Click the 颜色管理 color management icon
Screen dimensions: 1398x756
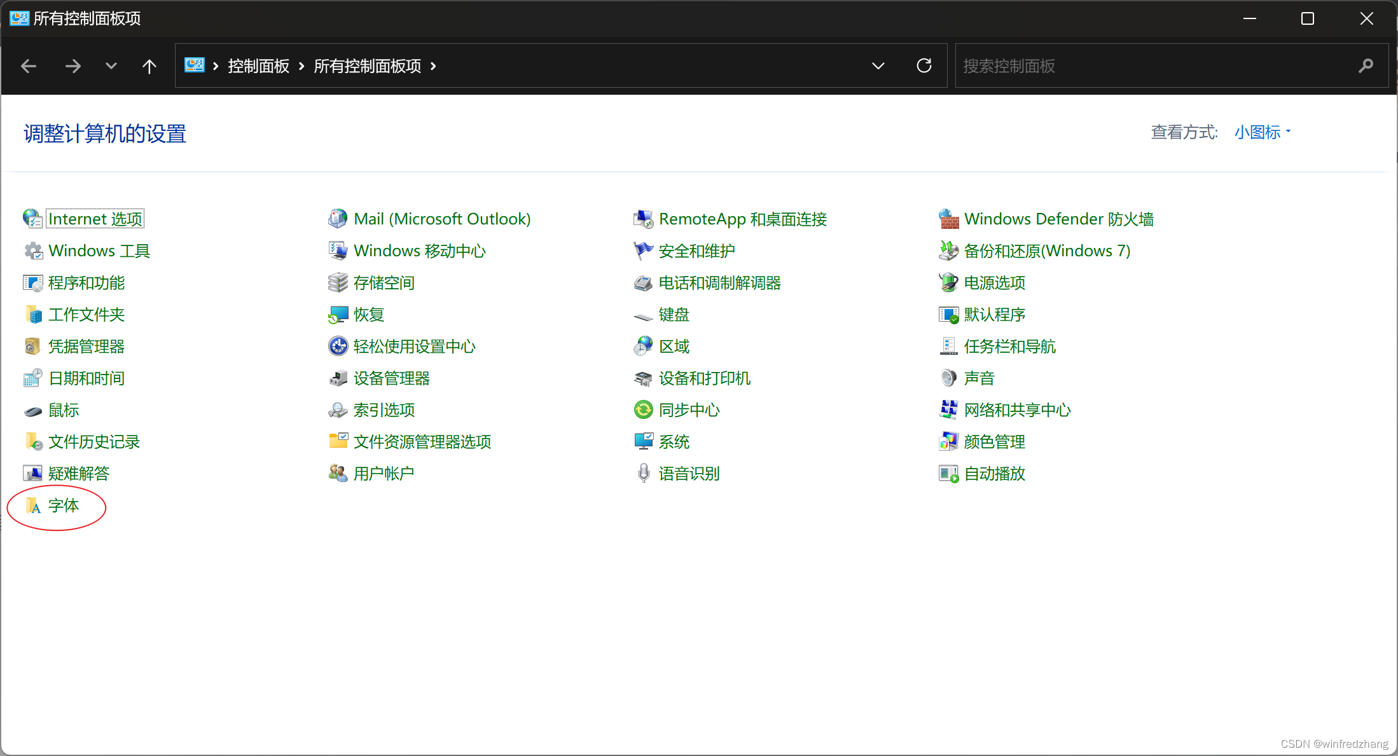pyautogui.click(x=948, y=442)
